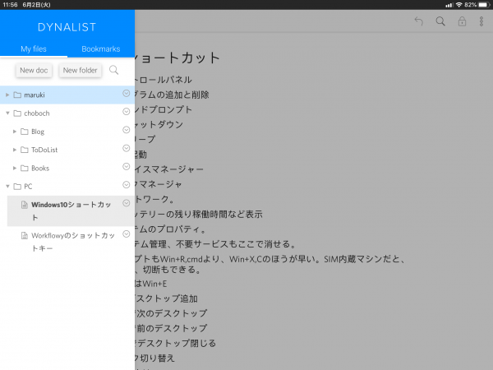493x370 pixels.
Task: Switch to the Bookmarks tab
Action: tap(100, 49)
